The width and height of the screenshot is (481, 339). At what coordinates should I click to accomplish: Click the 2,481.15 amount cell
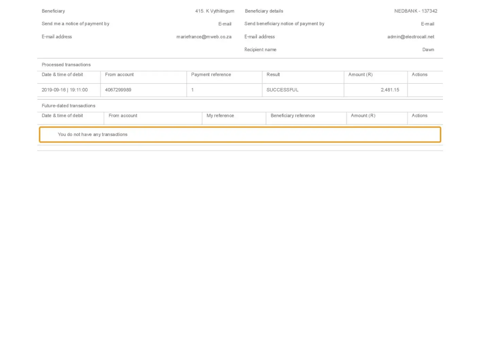click(390, 90)
